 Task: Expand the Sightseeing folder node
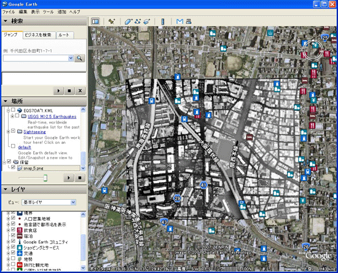coord(9,132)
